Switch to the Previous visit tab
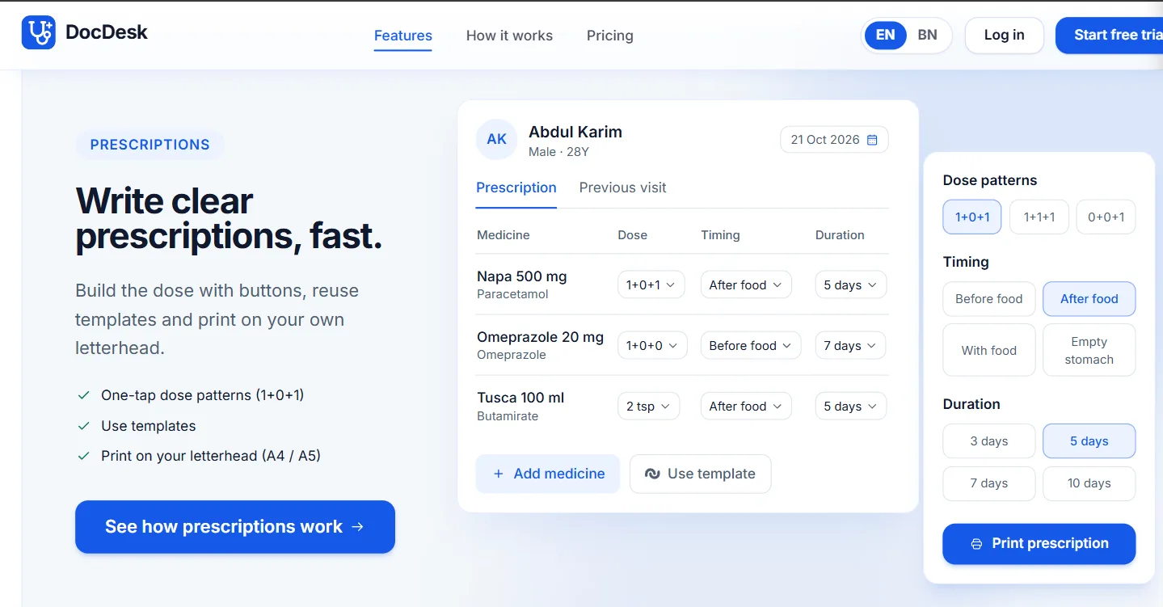The height and width of the screenshot is (607, 1163). coord(623,188)
